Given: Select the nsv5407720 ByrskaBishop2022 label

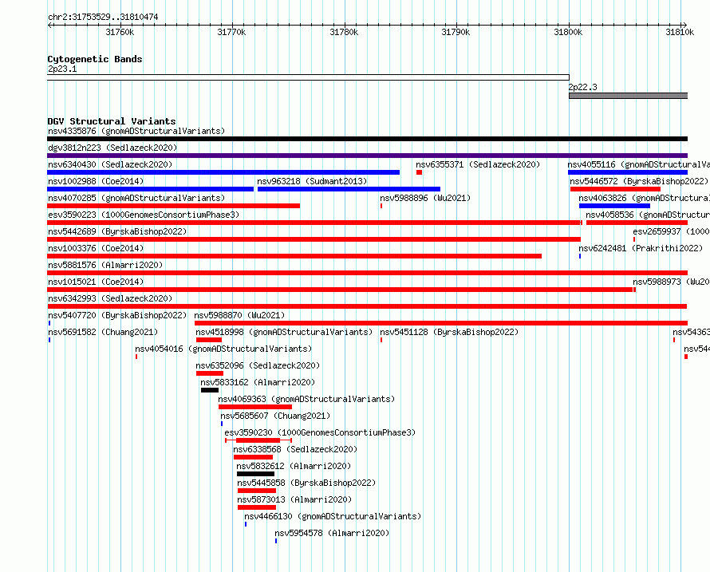Looking at the screenshot, I should (117, 316).
